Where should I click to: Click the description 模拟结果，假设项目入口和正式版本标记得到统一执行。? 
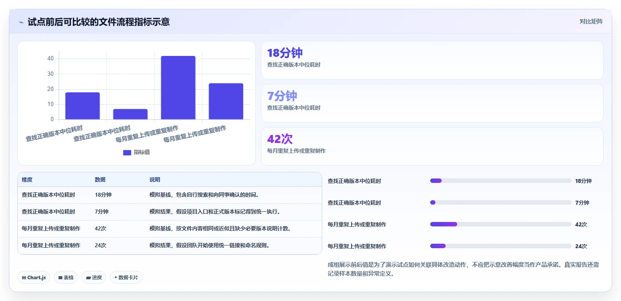point(215,212)
